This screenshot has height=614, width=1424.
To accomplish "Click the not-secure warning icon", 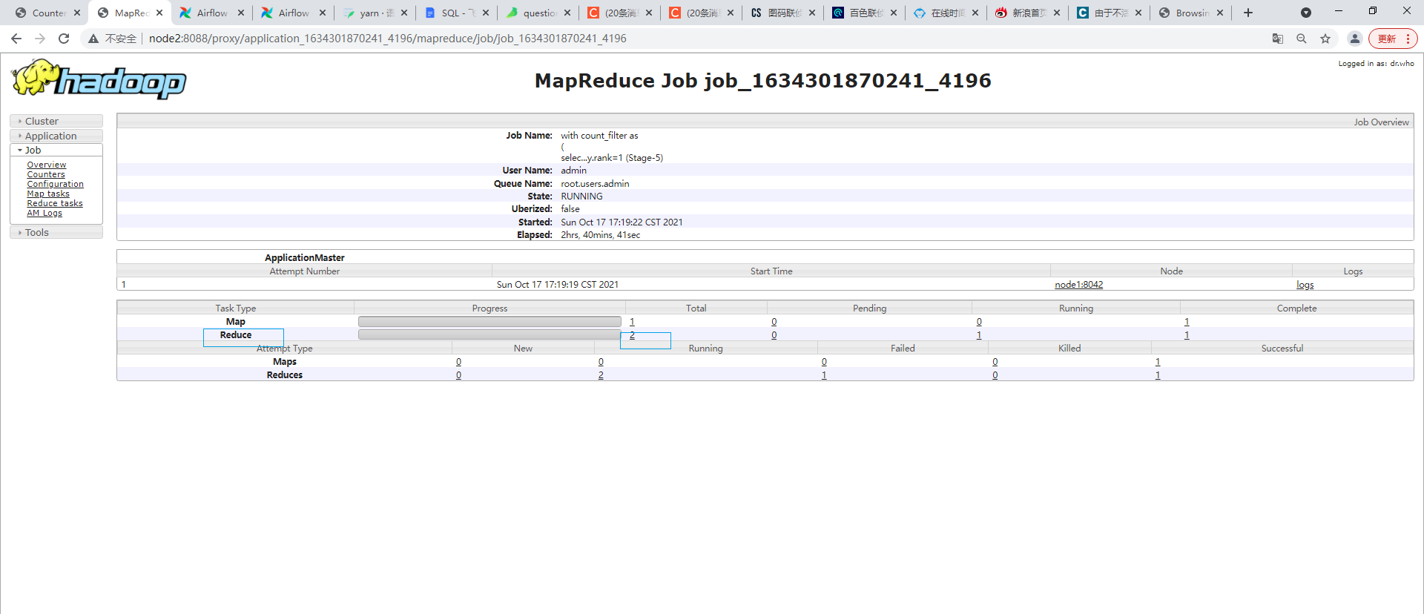I will click(93, 39).
